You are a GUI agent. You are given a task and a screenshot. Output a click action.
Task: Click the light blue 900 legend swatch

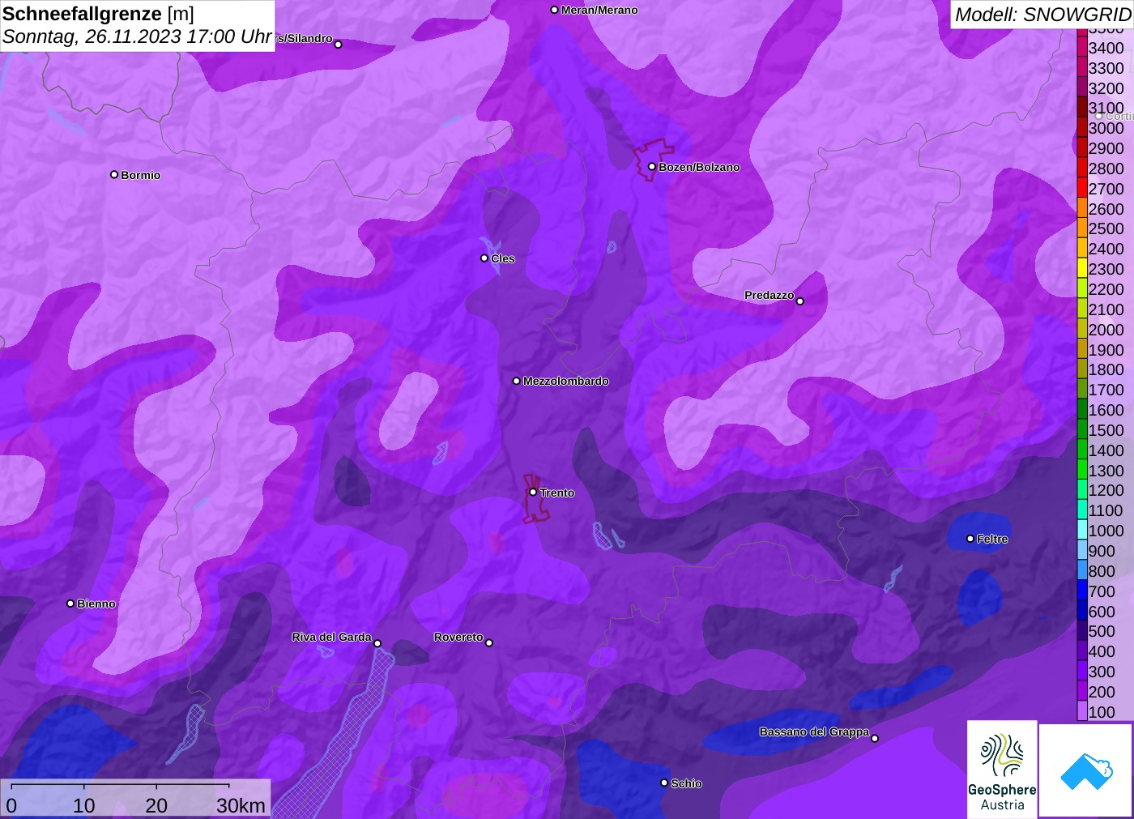coord(1082,551)
